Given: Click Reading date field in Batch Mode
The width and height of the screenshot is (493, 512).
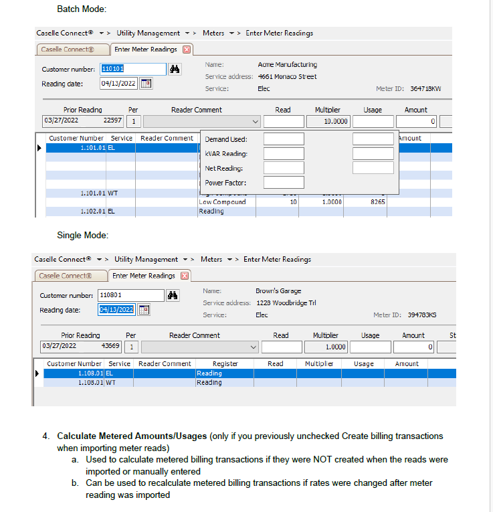Looking at the screenshot, I should coord(118,84).
